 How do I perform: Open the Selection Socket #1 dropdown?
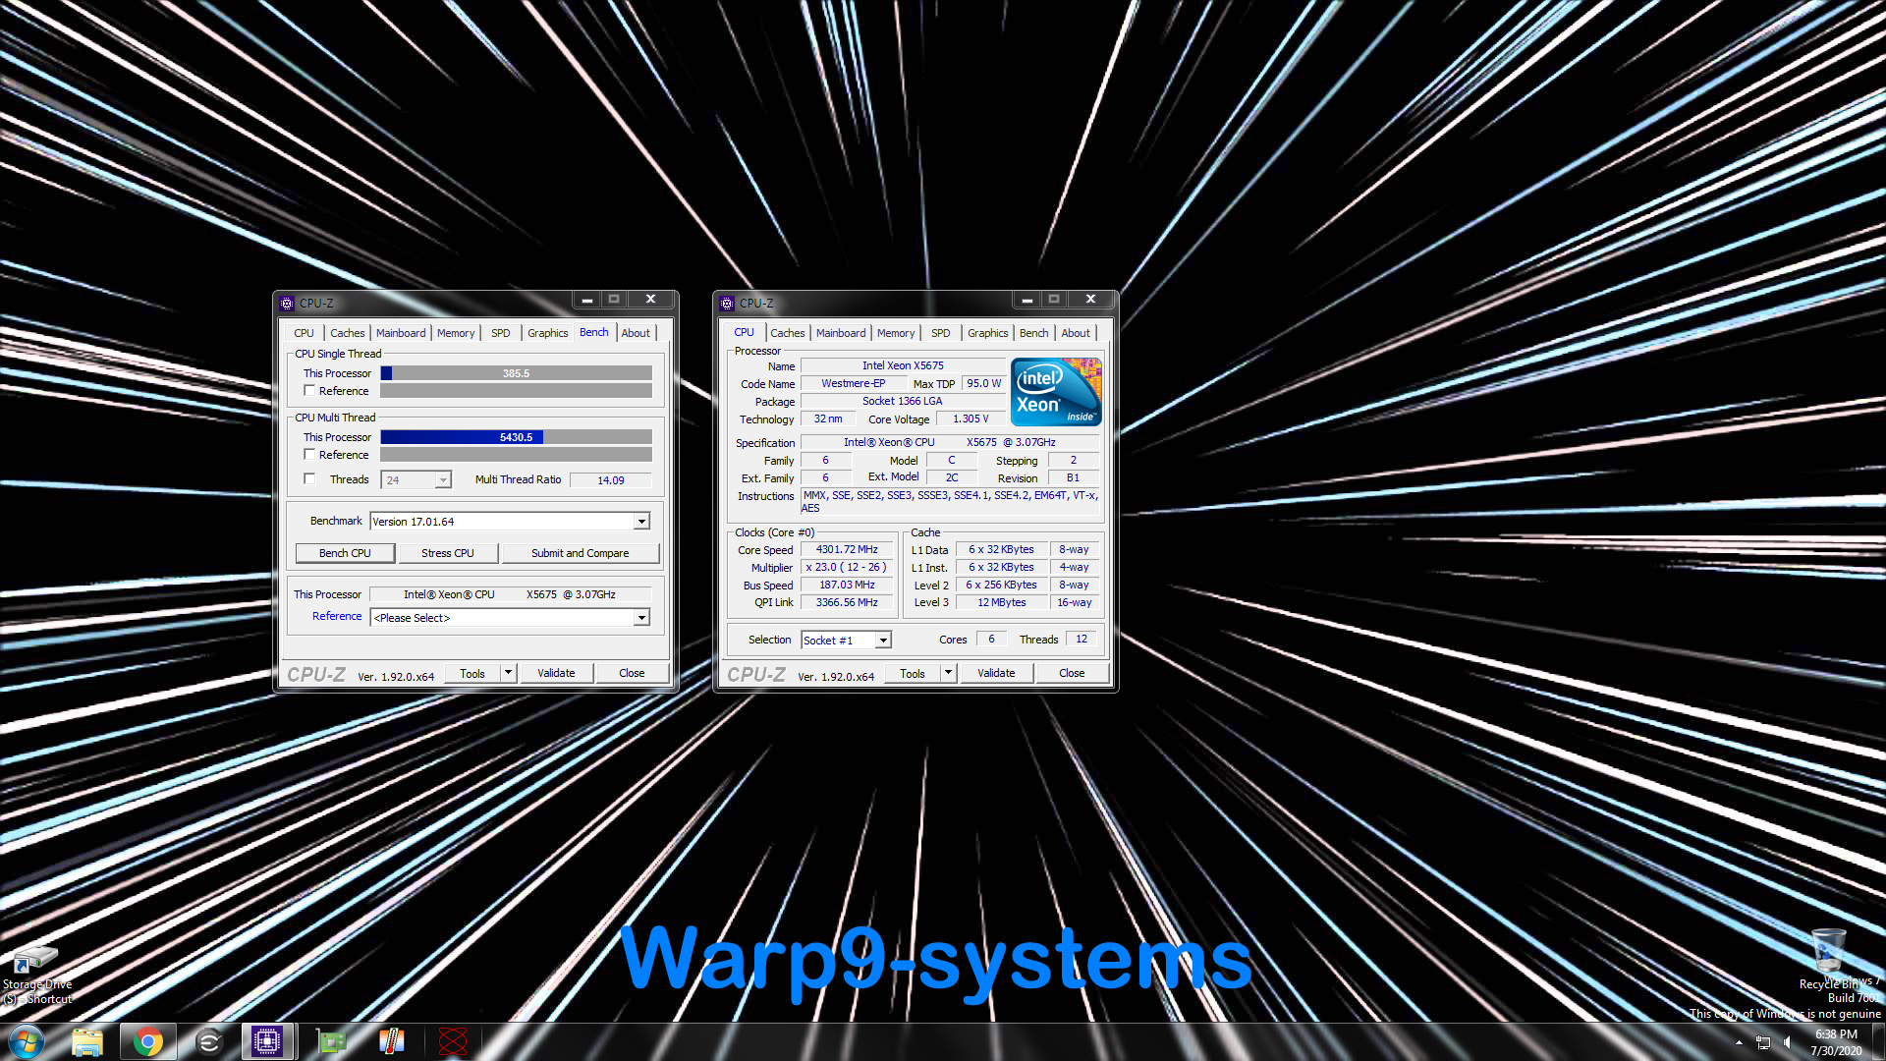(883, 641)
